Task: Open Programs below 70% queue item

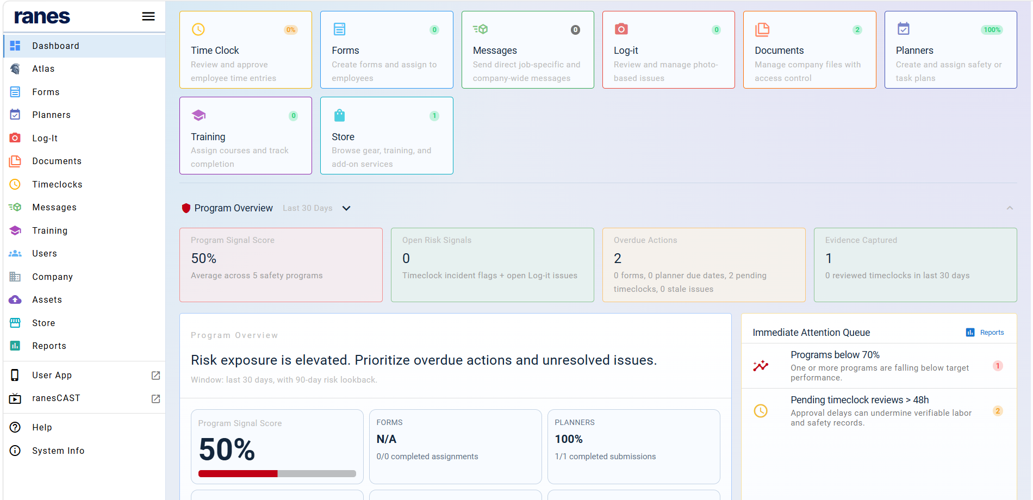Action: point(879,366)
